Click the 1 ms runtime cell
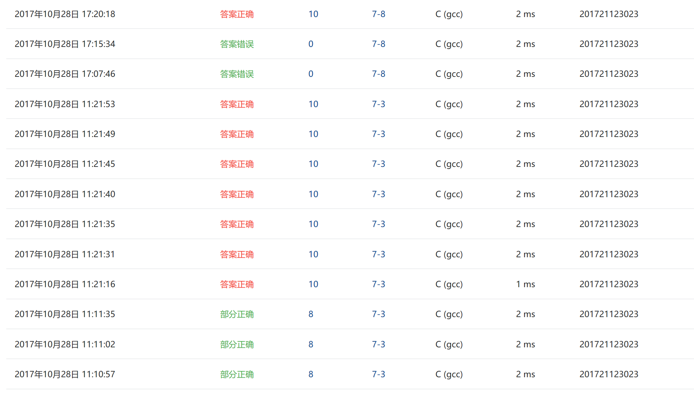Image resolution: width=694 pixels, height=396 pixels. click(x=525, y=284)
